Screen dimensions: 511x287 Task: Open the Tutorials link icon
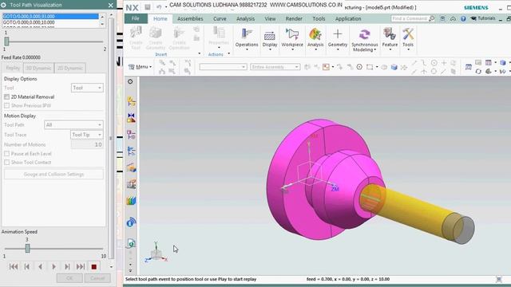coord(483,18)
